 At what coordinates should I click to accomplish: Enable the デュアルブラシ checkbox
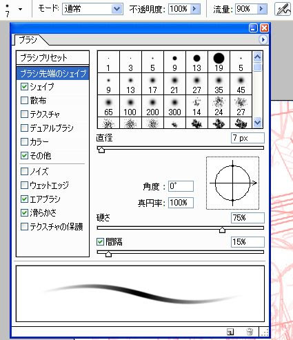24,128
